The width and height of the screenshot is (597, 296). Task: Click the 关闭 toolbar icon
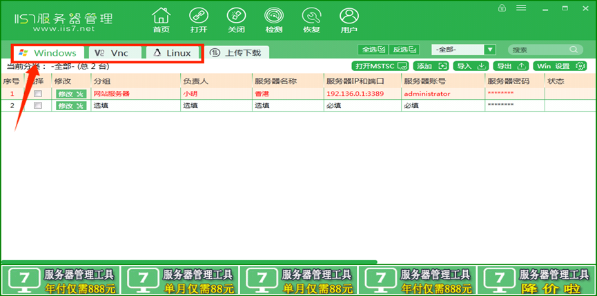click(236, 20)
